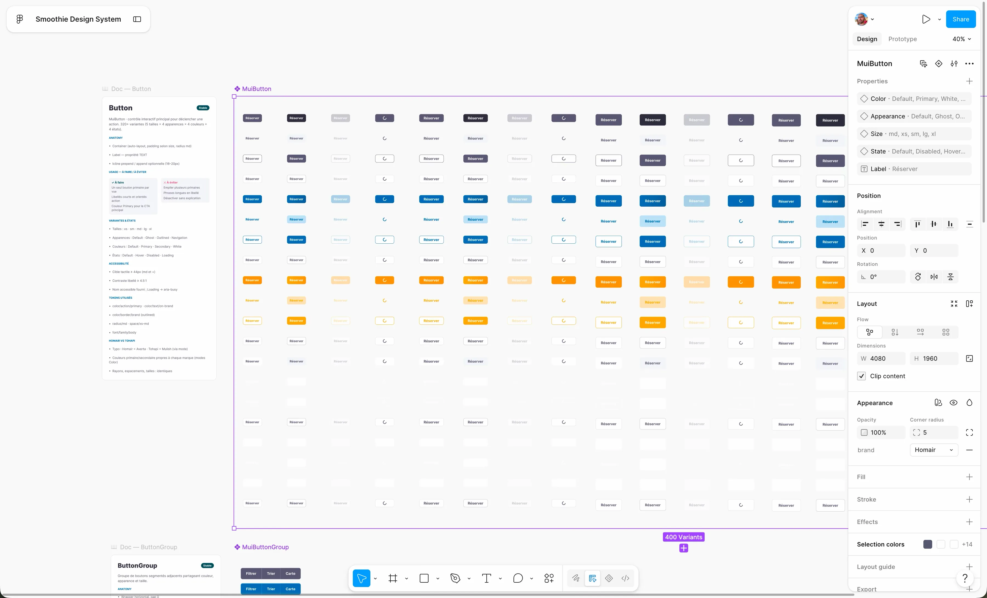Add a new component property

pyautogui.click(x=969, y=81)
